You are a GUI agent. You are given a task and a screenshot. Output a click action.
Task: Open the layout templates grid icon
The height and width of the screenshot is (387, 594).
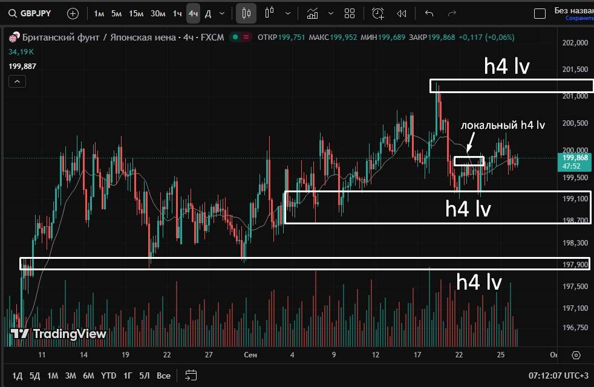click(x=350, y=13)
